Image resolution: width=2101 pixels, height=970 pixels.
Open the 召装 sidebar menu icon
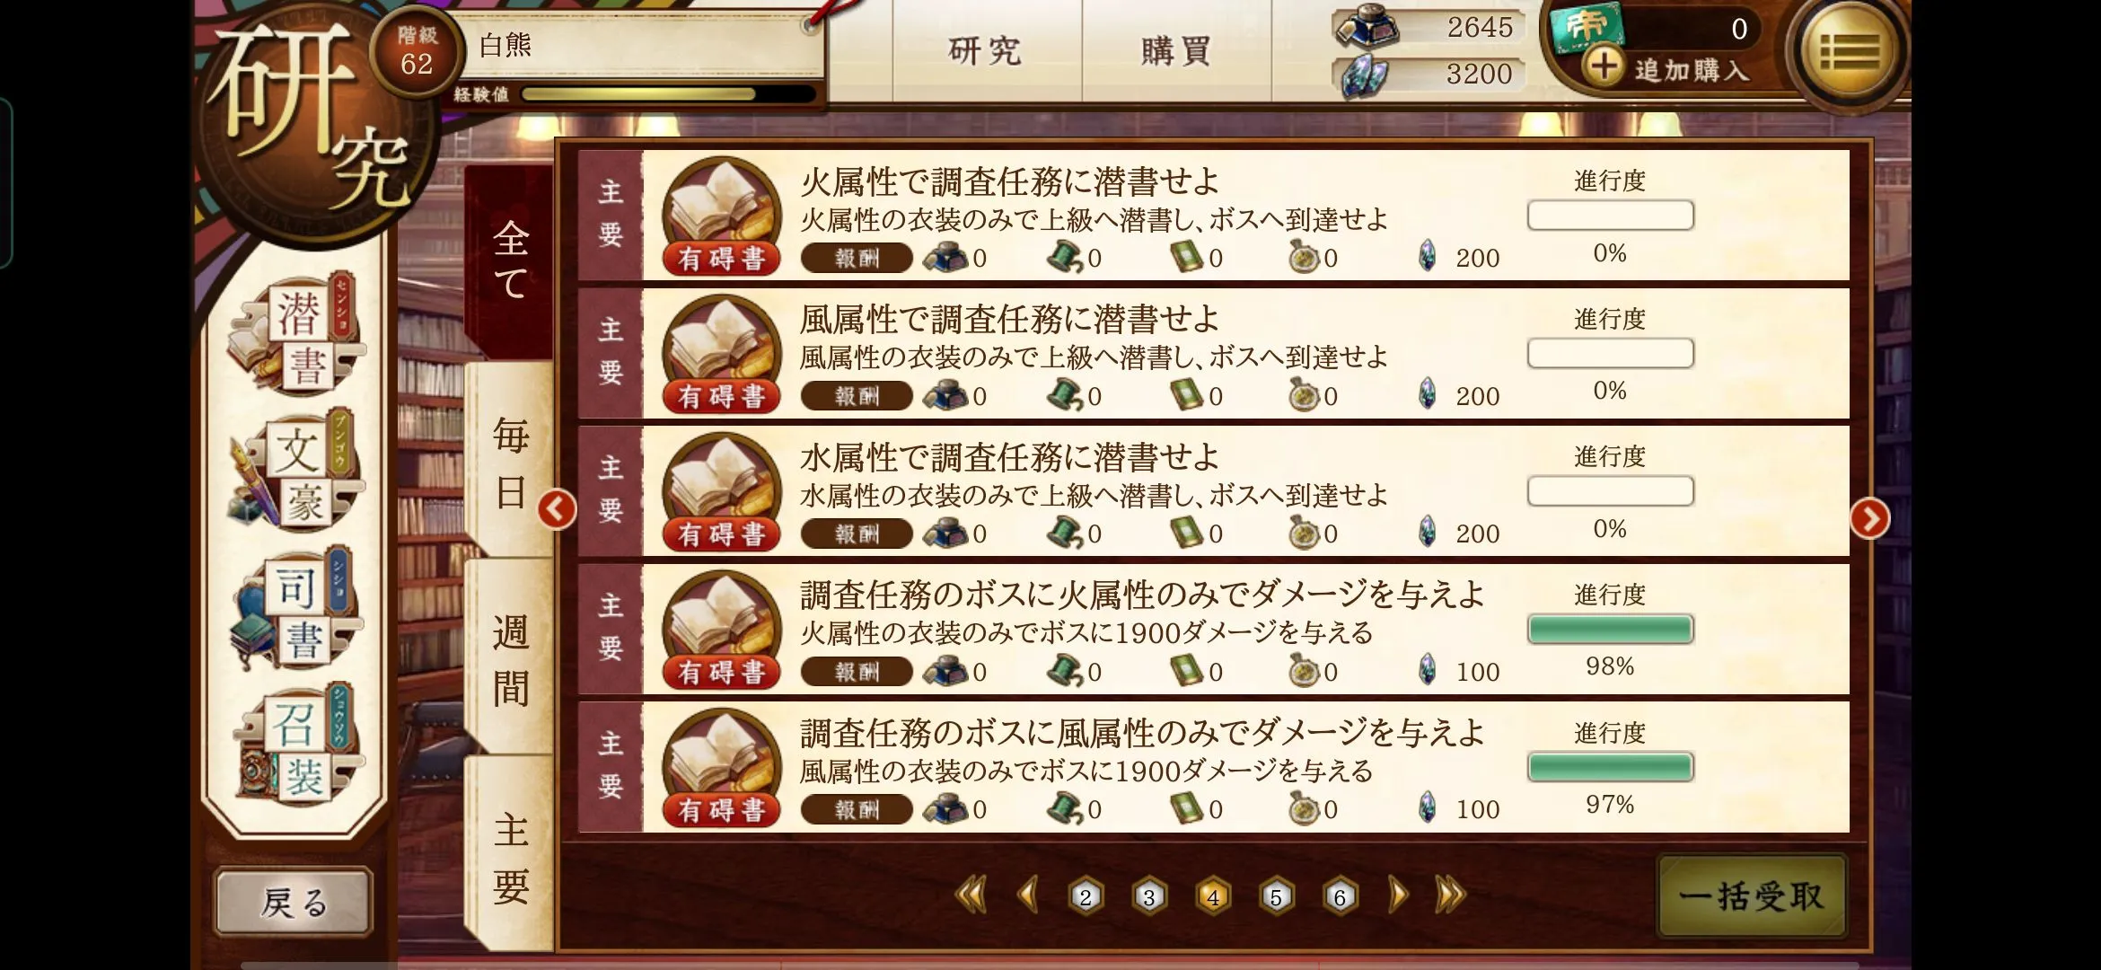pyautogui.click(x=296, y=747)
